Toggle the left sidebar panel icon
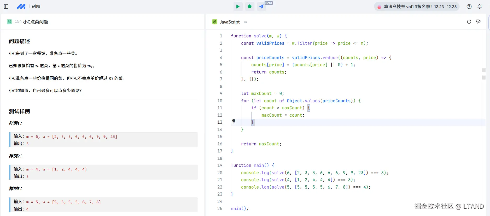 pyautogui.click(x=6, y=7)
